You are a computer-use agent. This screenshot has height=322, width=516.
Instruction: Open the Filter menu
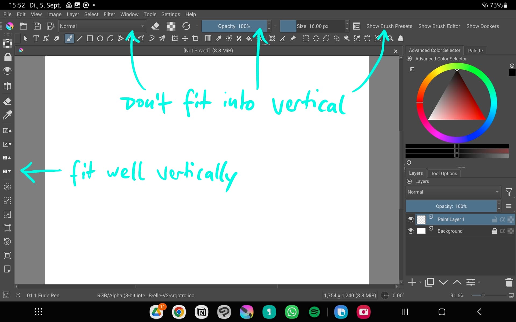coord(109,14)
